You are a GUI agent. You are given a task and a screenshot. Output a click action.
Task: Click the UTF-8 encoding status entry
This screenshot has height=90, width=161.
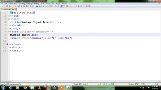pos(143,84)
